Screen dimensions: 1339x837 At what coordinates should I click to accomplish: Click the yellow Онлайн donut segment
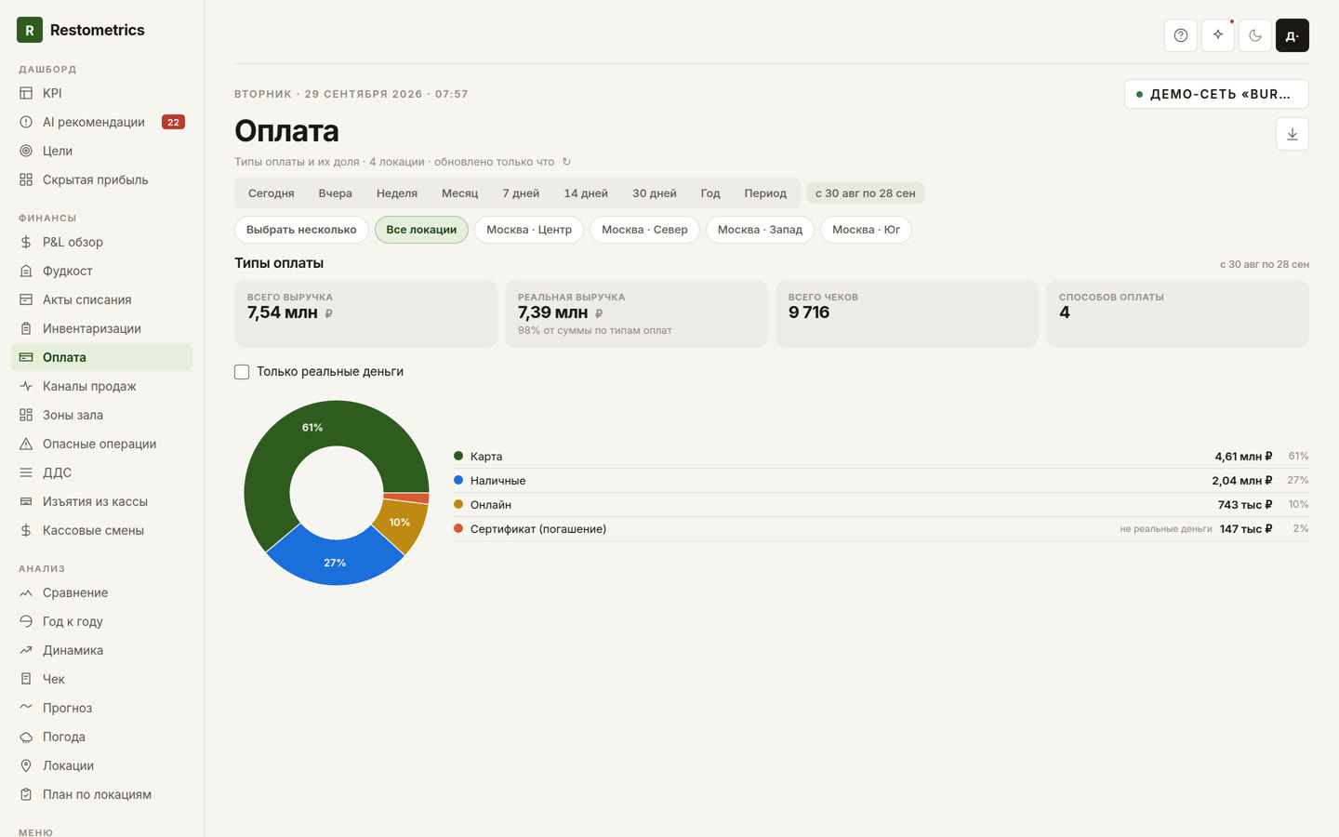tap(402, 524)
